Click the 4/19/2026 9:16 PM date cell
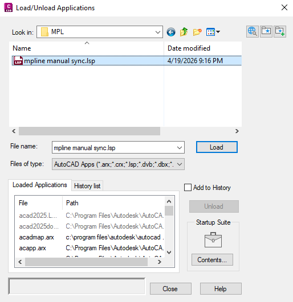Image resolution: width=293 pixels, height=302 pixels. click(195, 61)
